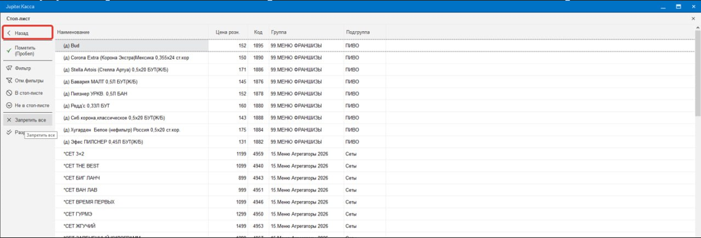The height and width of the screenshot is (238, 701).
Task: Open the Фильтр funnel tool
Action: click(x=27, y=69)
